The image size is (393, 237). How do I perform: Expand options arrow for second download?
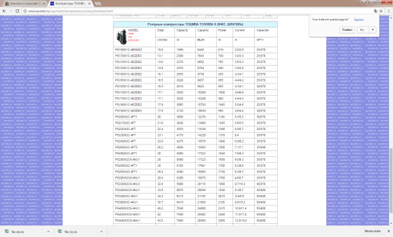(102, 232)
